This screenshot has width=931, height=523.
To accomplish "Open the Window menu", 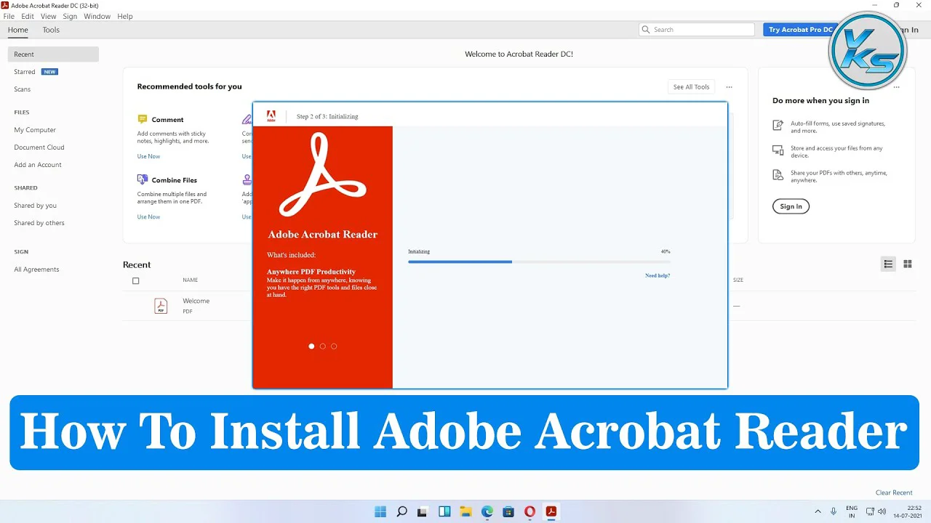I will 97,16.
